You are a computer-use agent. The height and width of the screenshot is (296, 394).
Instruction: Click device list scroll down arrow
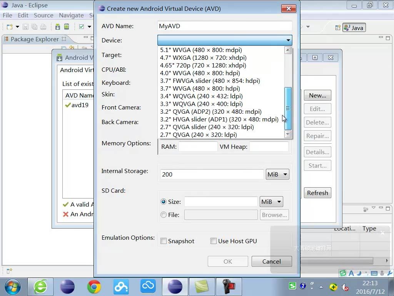tap(288, 134)
